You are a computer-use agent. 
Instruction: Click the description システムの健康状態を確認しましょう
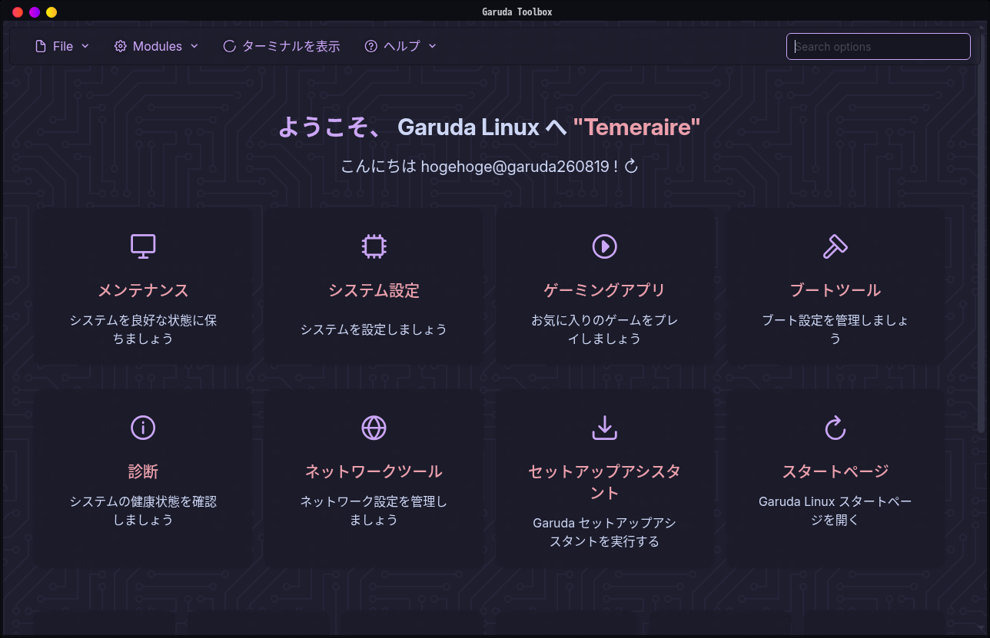coord(143,511)
